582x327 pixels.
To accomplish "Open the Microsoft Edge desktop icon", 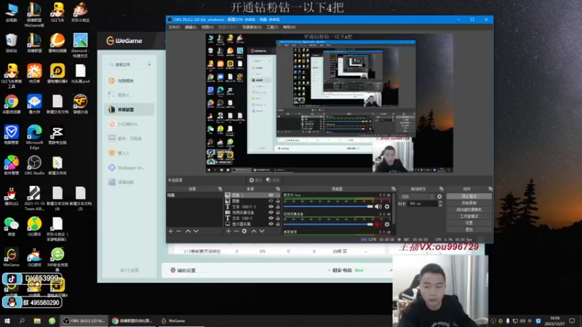I will click(x=34, y=137).
